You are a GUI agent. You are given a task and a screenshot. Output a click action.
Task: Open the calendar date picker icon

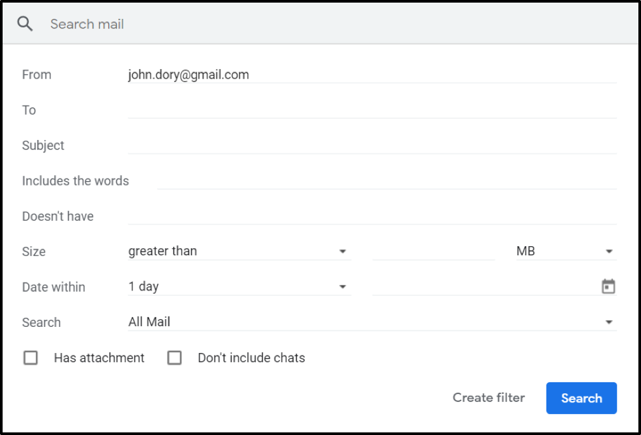tap(608, 287)
